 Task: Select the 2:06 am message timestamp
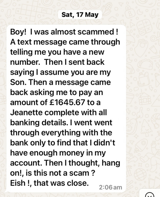110,187
